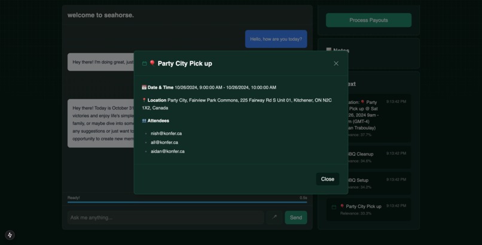
Task: Click the Party City location address text
Action: [x=237, y=104]
